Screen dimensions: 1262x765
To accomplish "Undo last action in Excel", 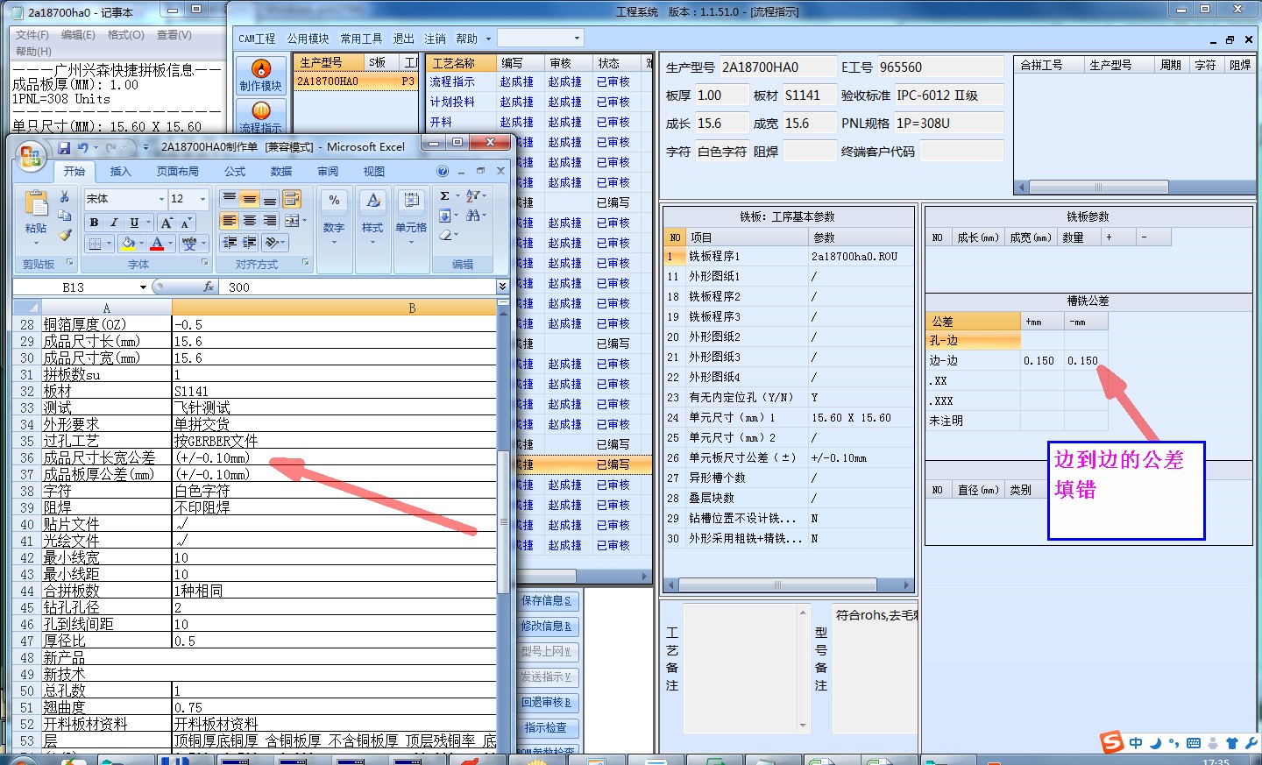I will [x=82, y=147].
